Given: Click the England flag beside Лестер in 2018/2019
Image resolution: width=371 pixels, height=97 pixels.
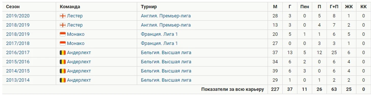Looking at the screenshot, I should [63, 25].
